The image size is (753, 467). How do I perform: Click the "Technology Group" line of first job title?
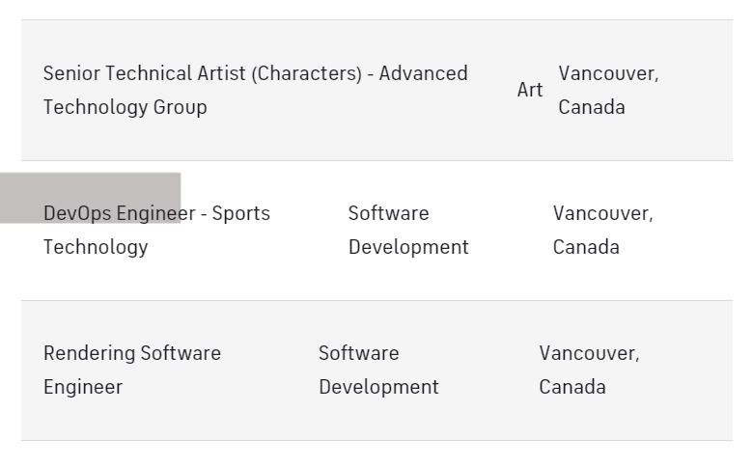(125, 107)
